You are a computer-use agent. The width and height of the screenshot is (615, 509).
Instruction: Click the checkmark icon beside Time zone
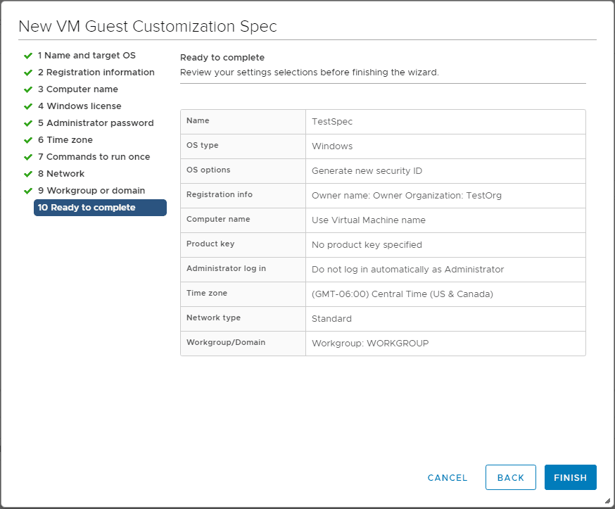coord(28,140)
